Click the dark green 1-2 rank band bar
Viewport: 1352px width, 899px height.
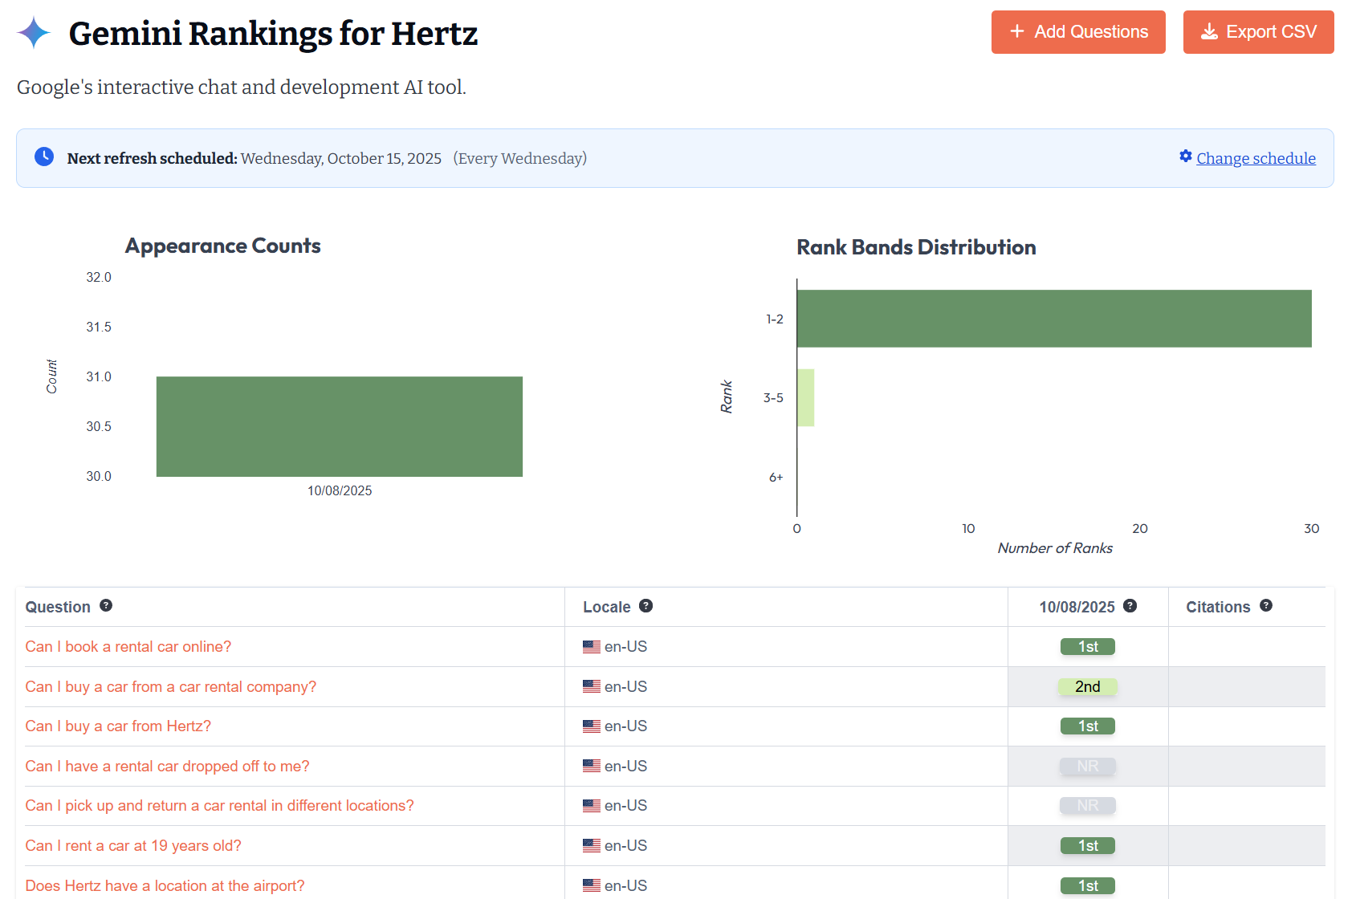point(1053,319)
